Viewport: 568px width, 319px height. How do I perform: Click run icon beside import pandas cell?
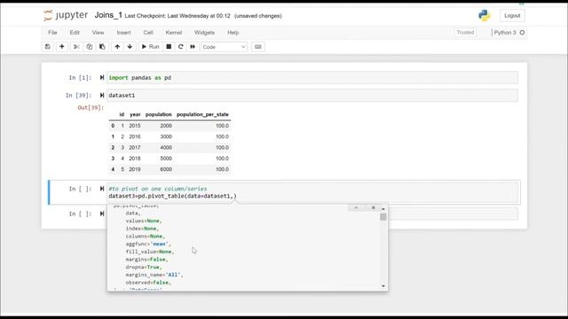(x=102, y=77)
